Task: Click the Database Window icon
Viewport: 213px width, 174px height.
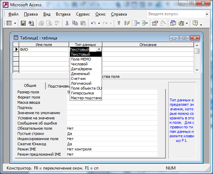Action: (173, 23)
